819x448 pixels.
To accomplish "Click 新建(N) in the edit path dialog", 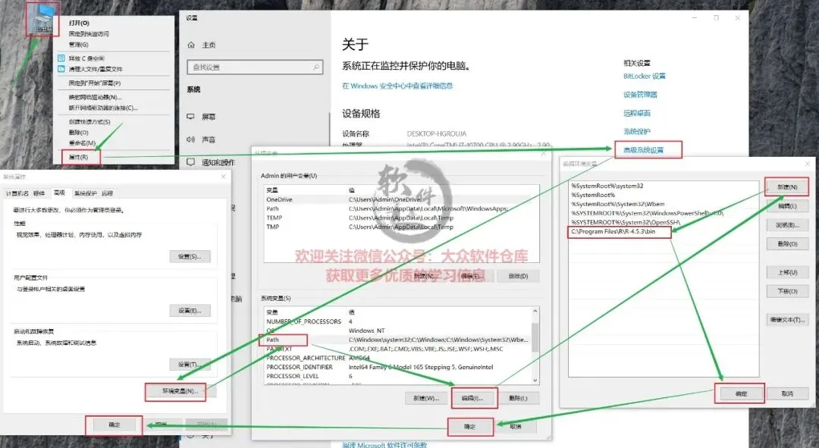I will point(787,187).
